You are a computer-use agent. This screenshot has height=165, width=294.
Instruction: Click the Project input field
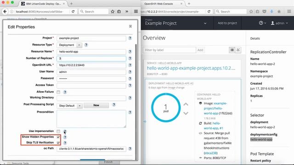(91, 38)
